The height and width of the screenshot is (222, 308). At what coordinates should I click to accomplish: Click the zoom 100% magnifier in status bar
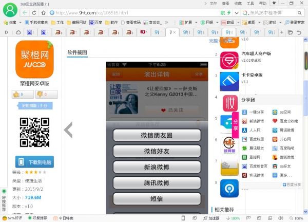pos(296,218)
